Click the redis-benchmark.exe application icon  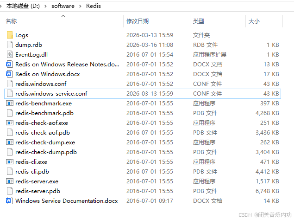tap(10, 103)
